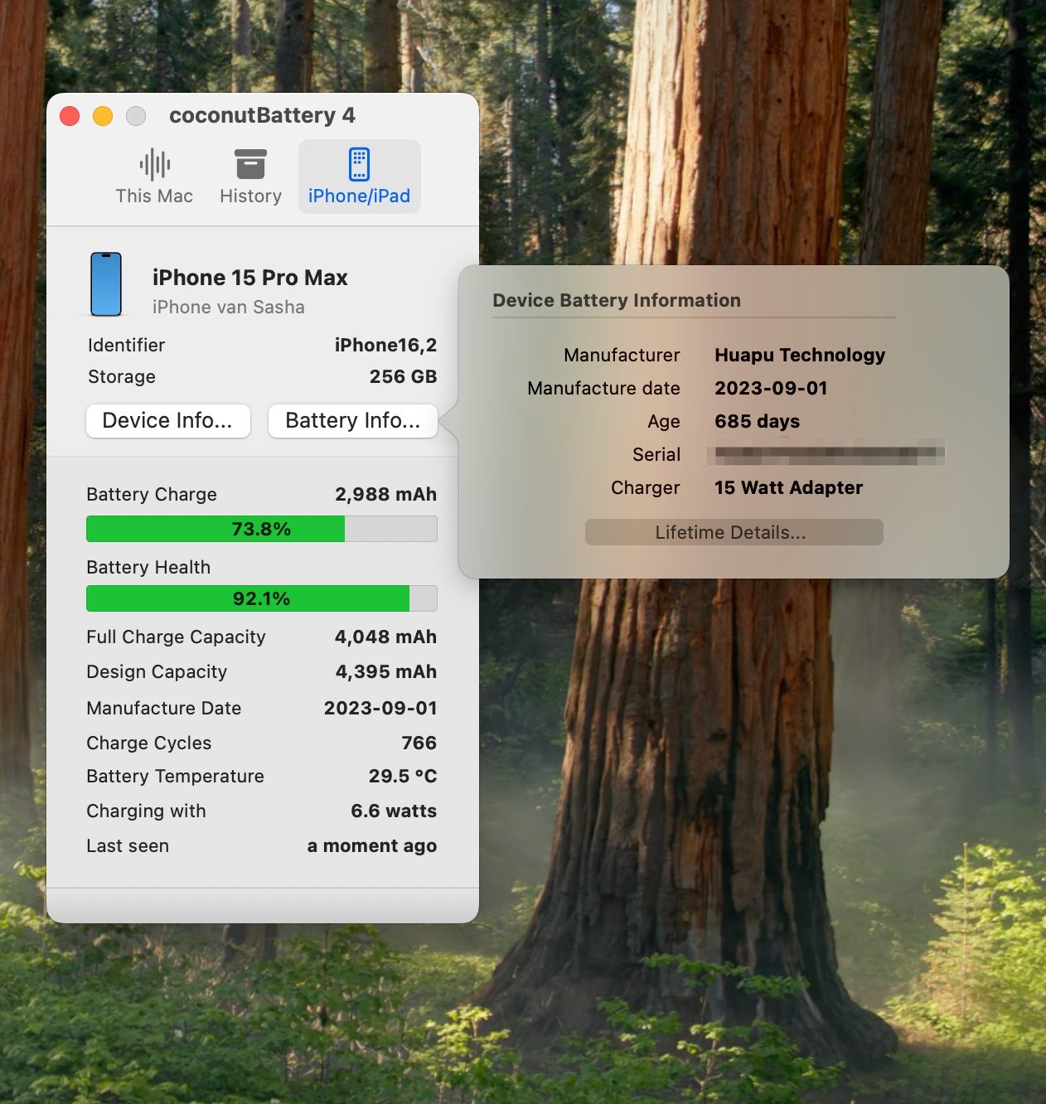The image size is (1046, 1104).
Task: Open the This Mac waveform icon
Action: coord(155,164)
